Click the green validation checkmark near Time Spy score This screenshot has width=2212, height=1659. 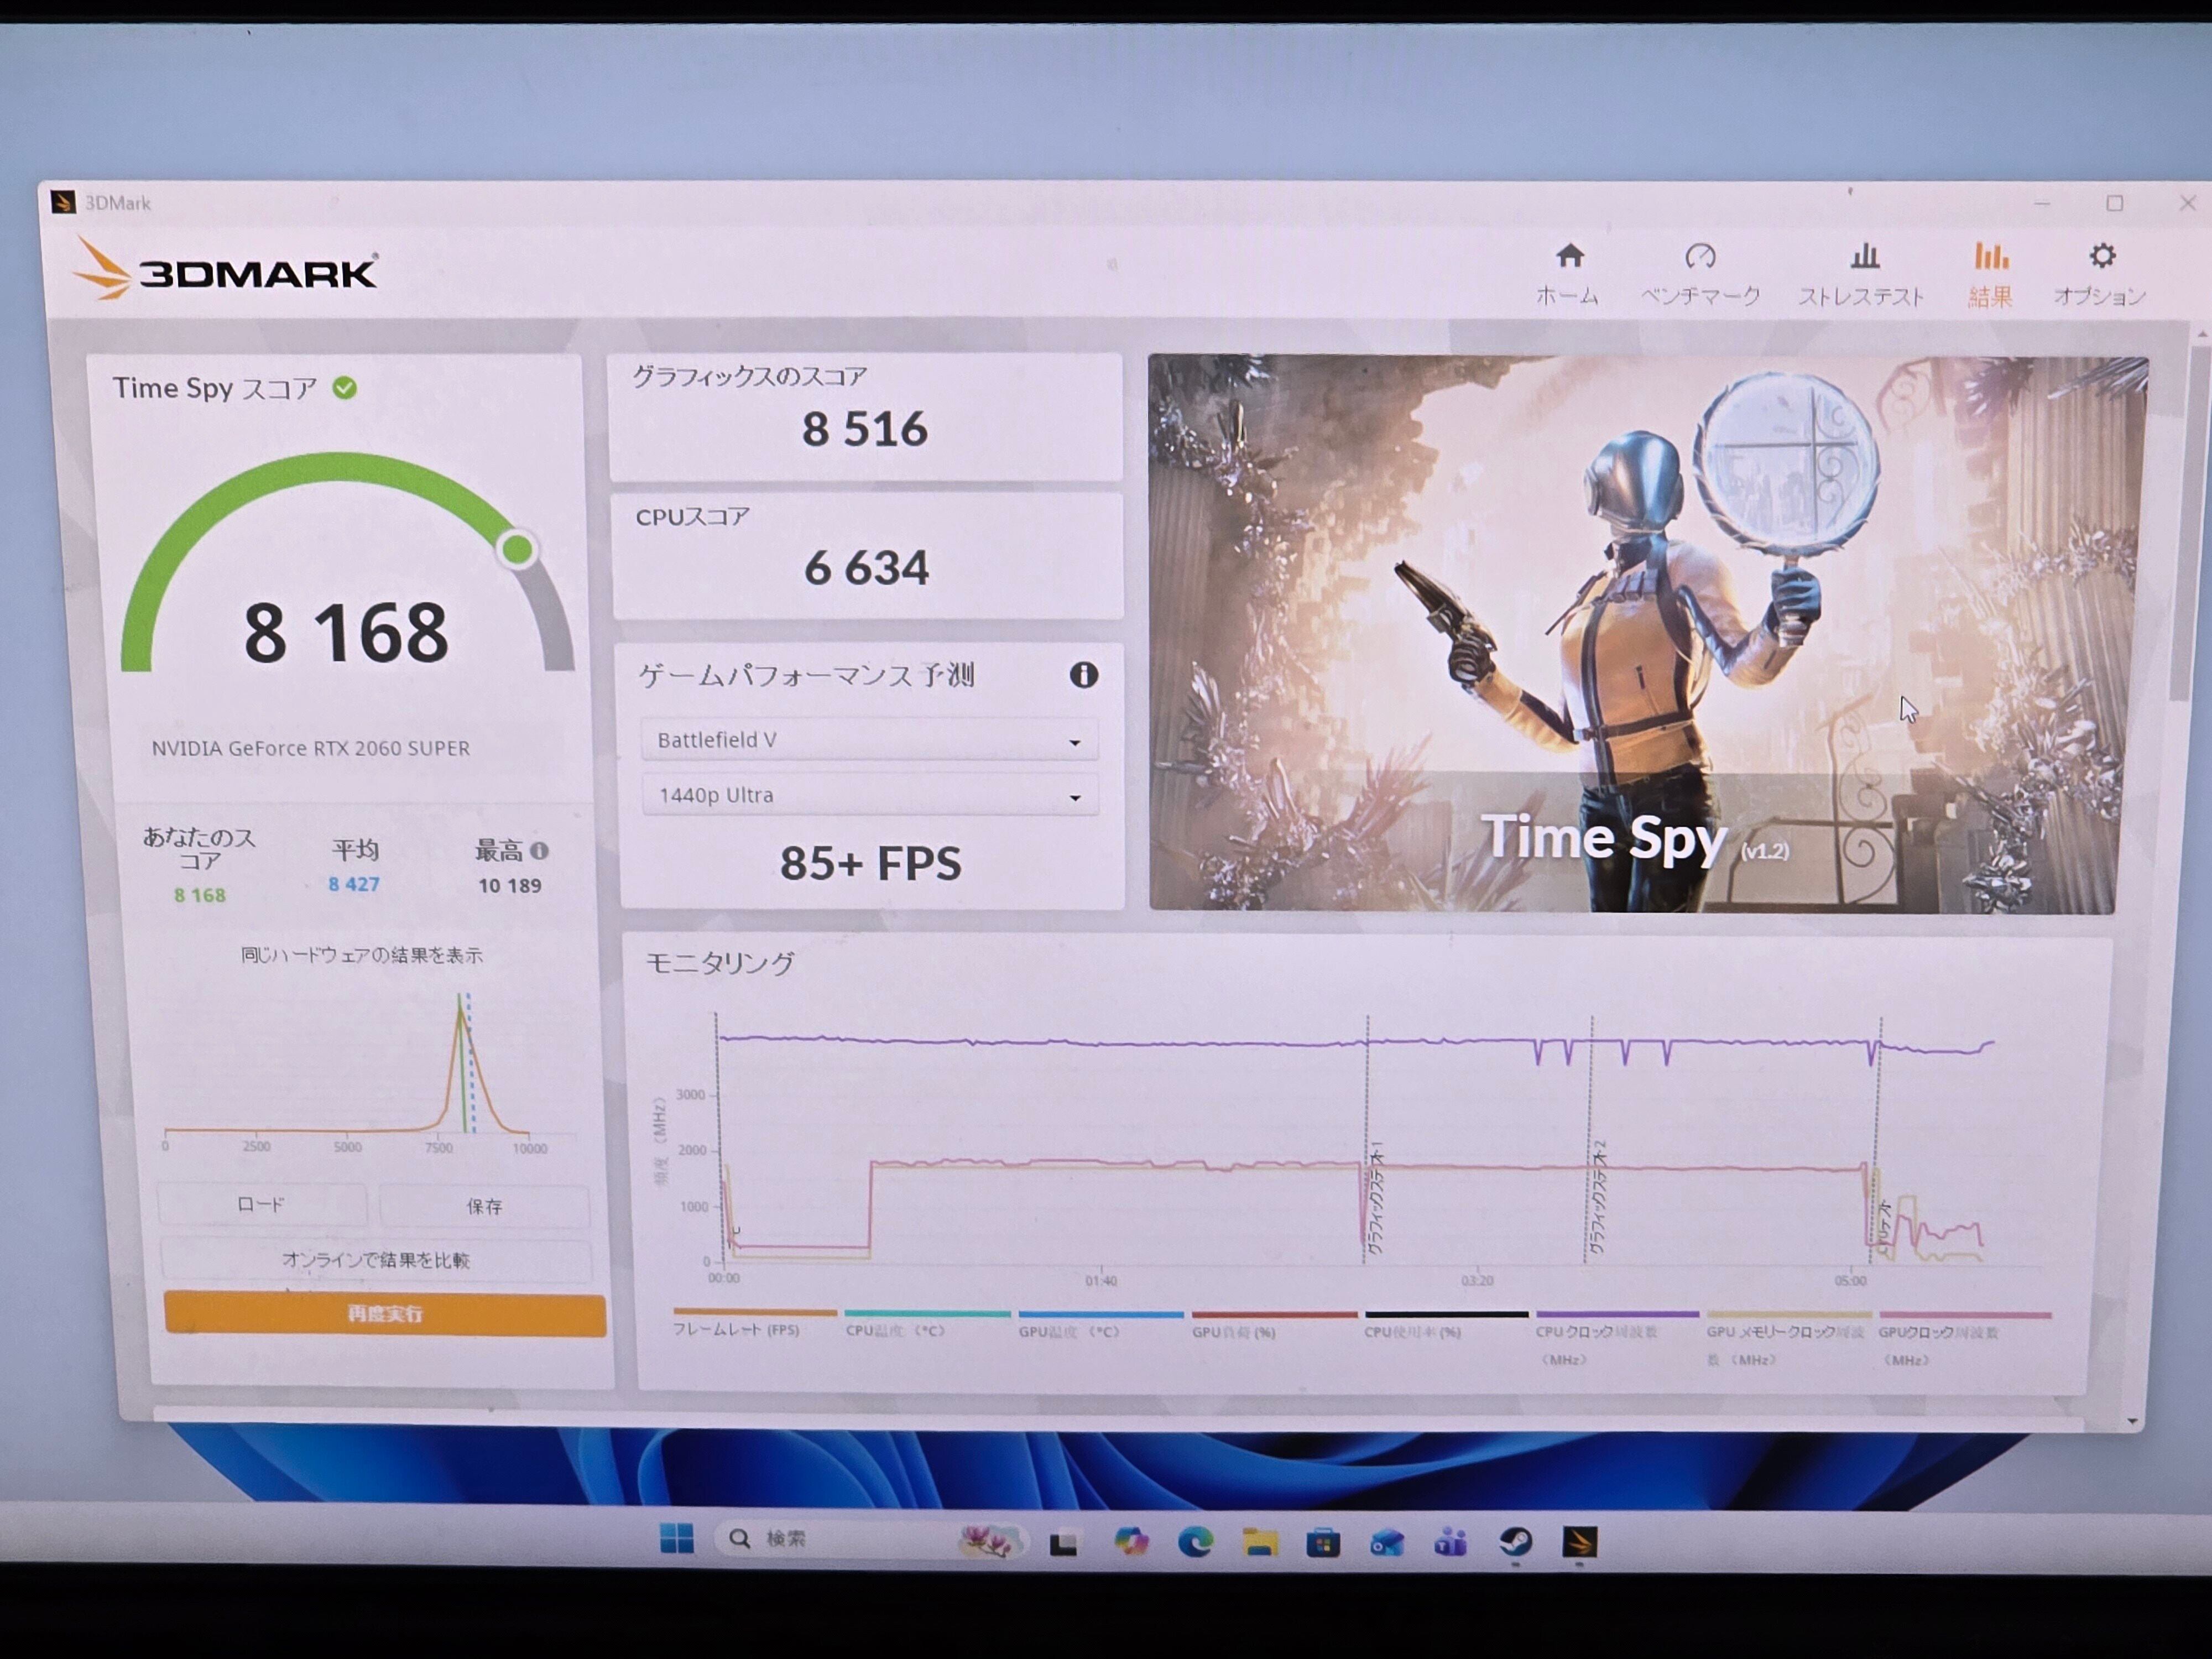[x=345, y=388]
